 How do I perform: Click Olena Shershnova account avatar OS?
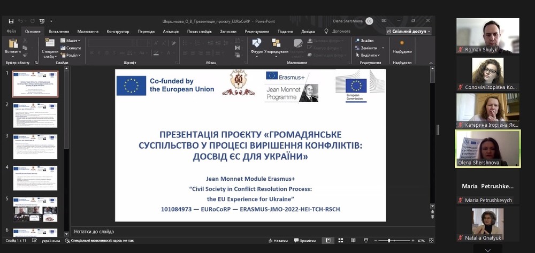click(369, 21)
